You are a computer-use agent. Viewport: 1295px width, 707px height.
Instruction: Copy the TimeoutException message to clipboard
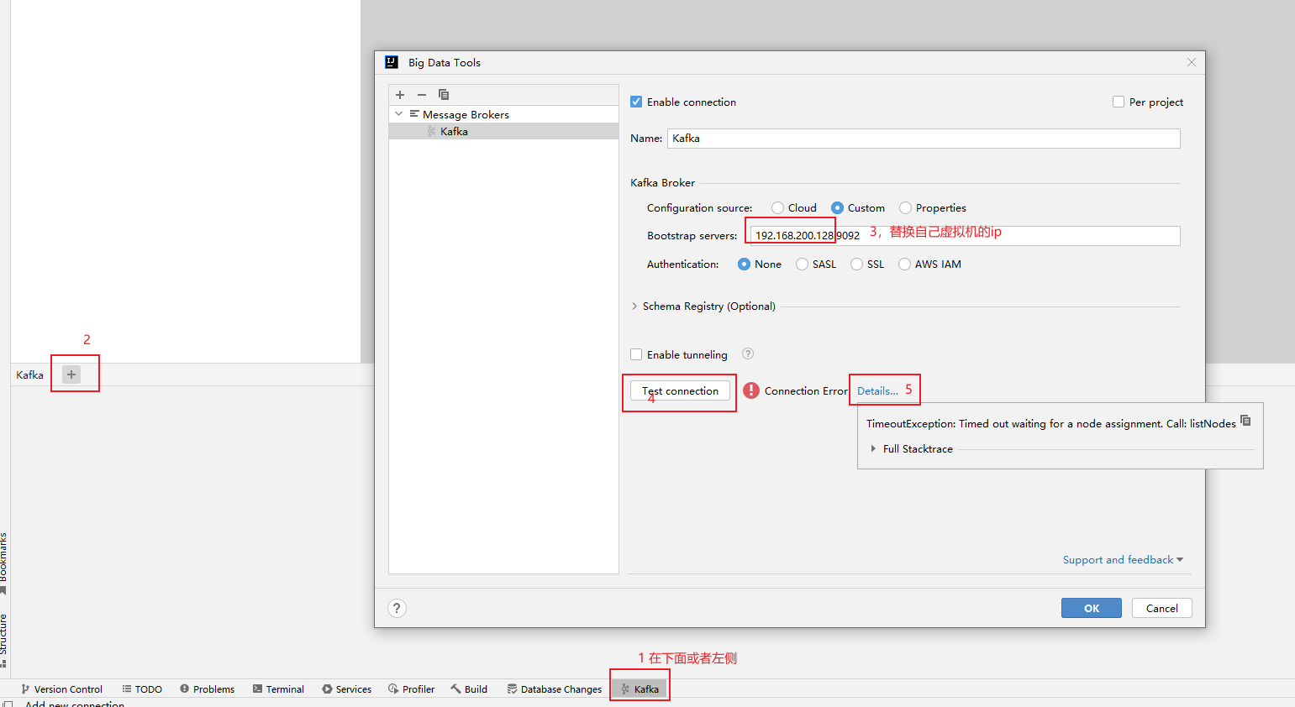(1245, 421)
